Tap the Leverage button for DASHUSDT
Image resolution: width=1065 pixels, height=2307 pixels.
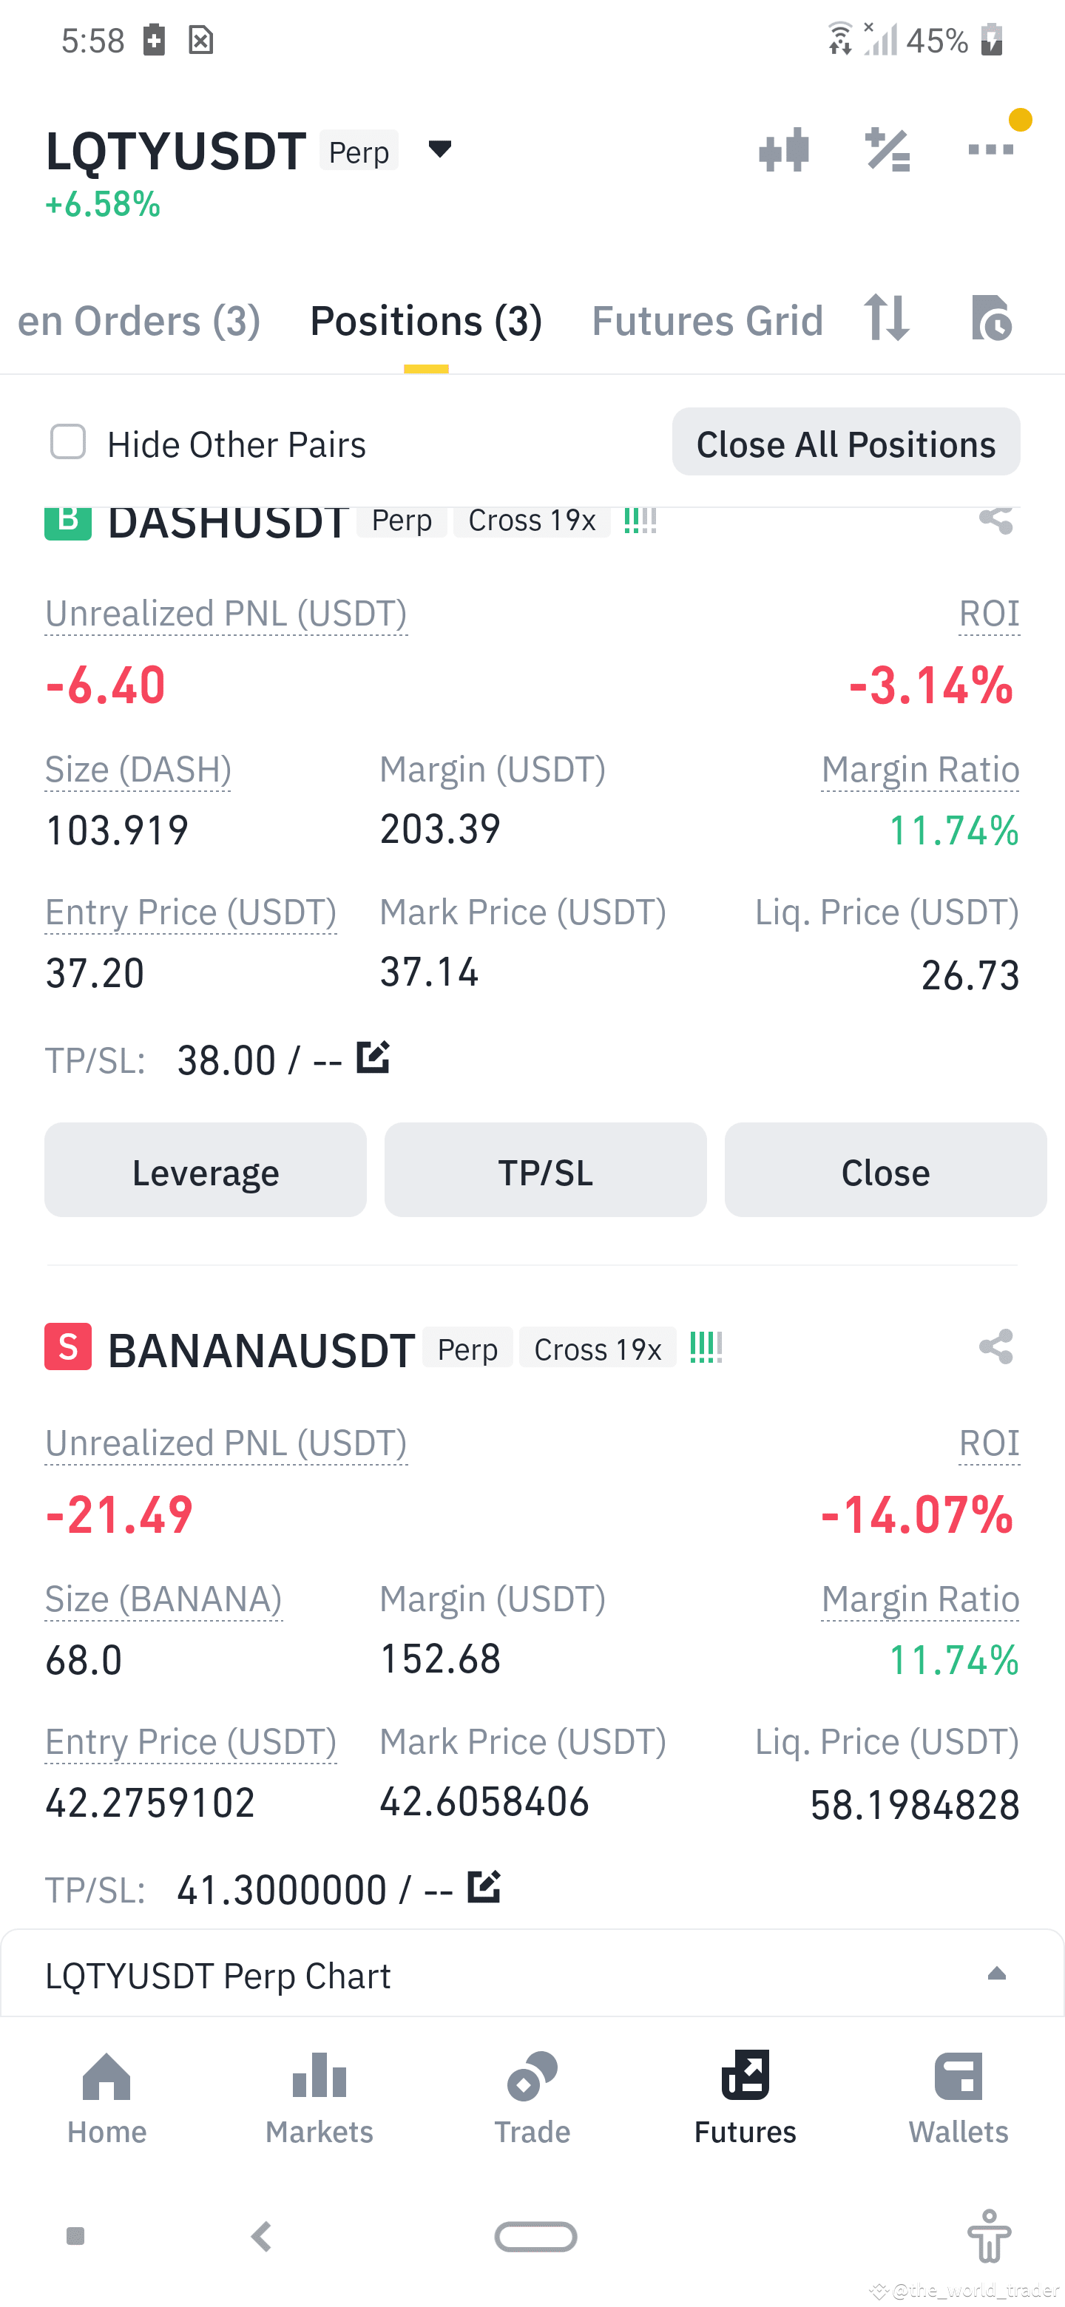point(205,1171)
